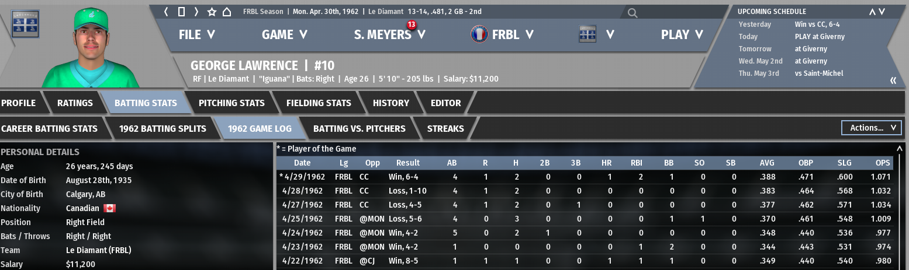Expand the FILE menu
The image size is (909, 270).
tap(197, 34)
